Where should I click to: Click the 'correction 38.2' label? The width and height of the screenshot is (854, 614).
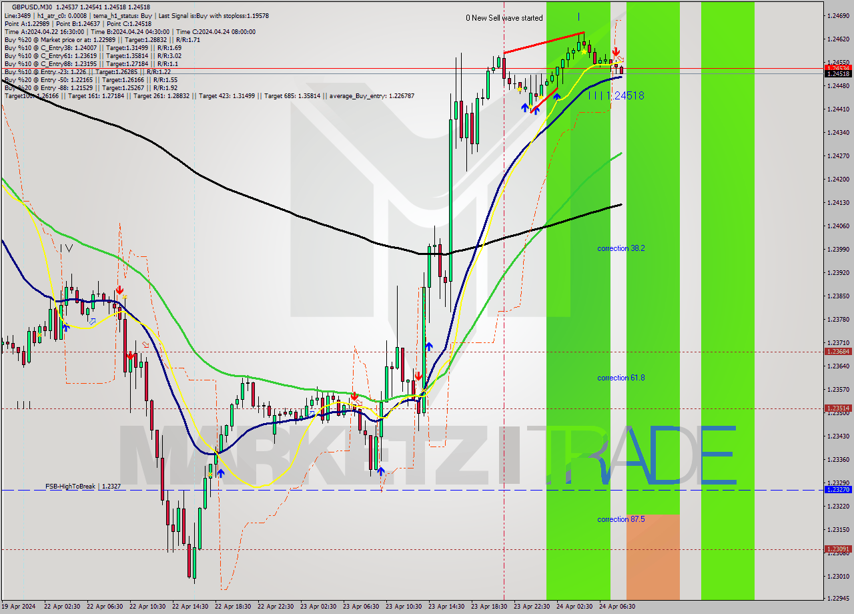(621, 248)
